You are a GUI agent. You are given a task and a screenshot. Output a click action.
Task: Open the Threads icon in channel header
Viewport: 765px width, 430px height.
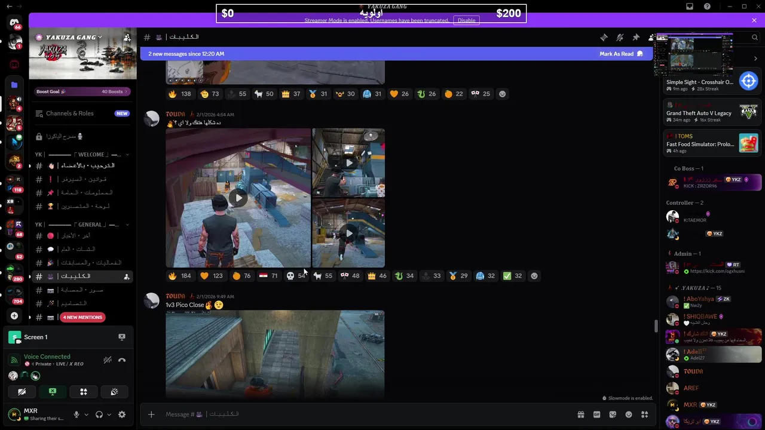[x=604, y=37]
